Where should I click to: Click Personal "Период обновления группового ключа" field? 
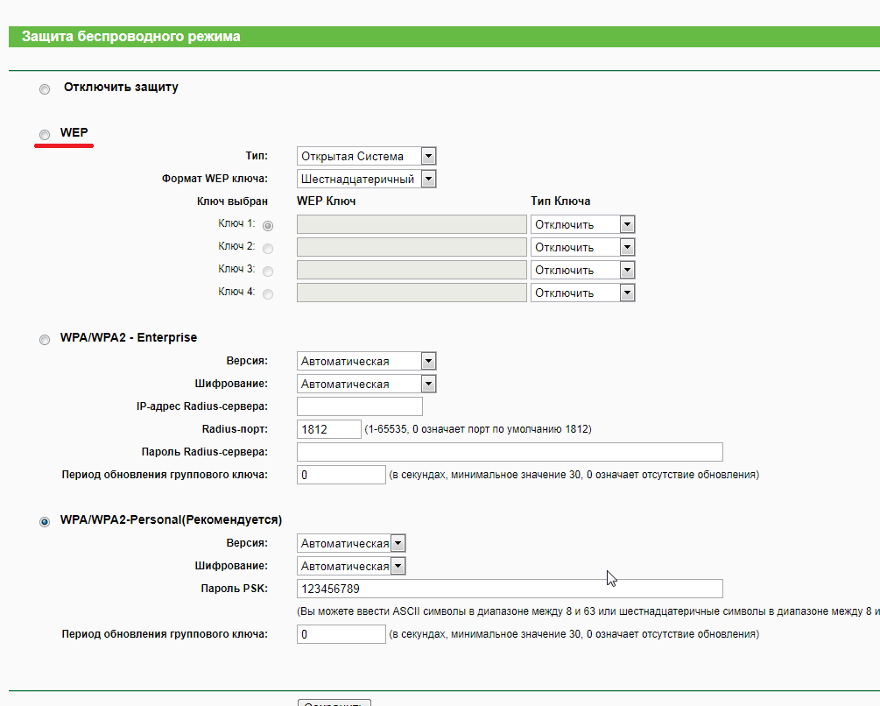click(341, 634)
